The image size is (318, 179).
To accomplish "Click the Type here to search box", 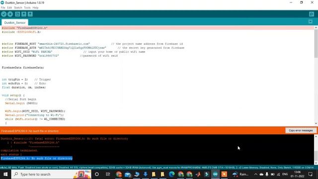I will click(51, 175).
